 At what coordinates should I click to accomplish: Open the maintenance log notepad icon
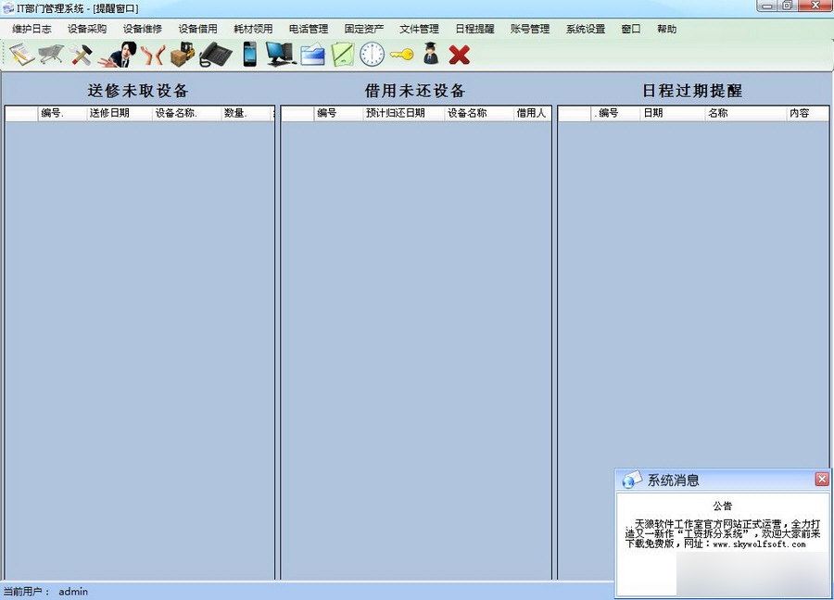[19, 54]
